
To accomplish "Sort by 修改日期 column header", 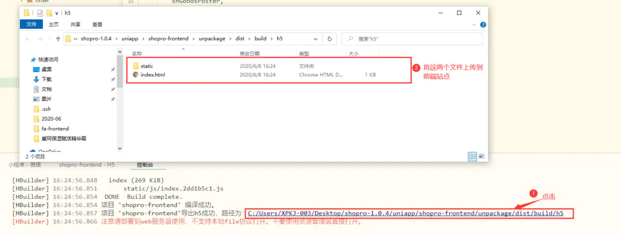I will click(x=250, y=53).
